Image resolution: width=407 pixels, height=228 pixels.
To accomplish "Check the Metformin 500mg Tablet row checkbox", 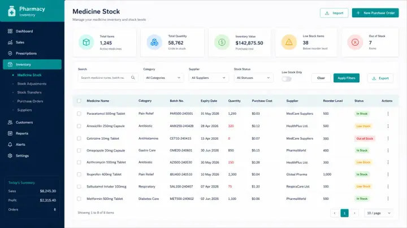I will coord(79,199).
